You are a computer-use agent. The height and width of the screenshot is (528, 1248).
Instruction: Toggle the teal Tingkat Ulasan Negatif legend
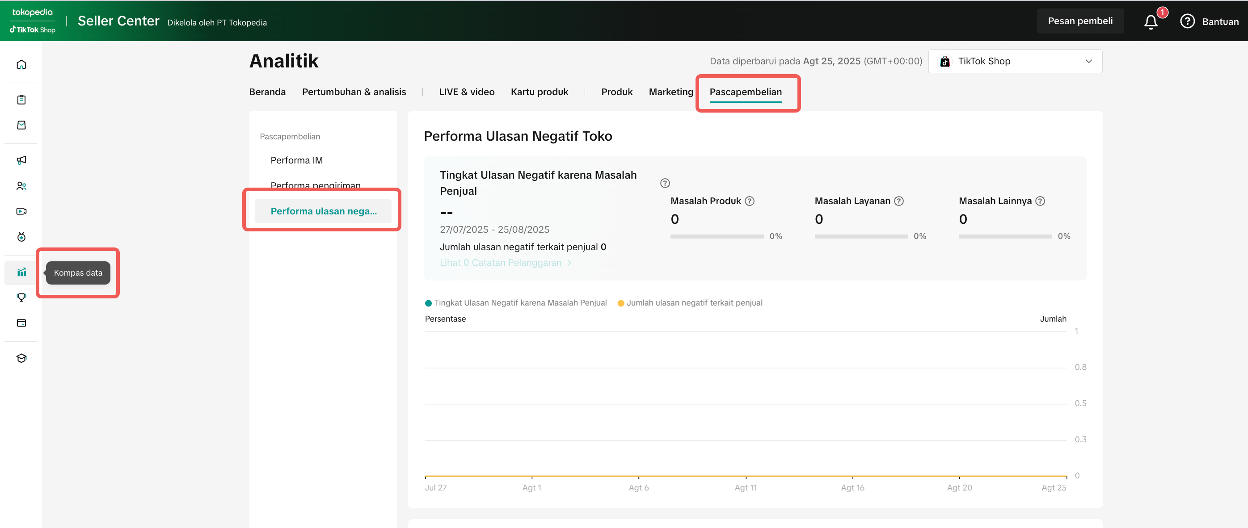pyautogui.click(x=515, y=303)
